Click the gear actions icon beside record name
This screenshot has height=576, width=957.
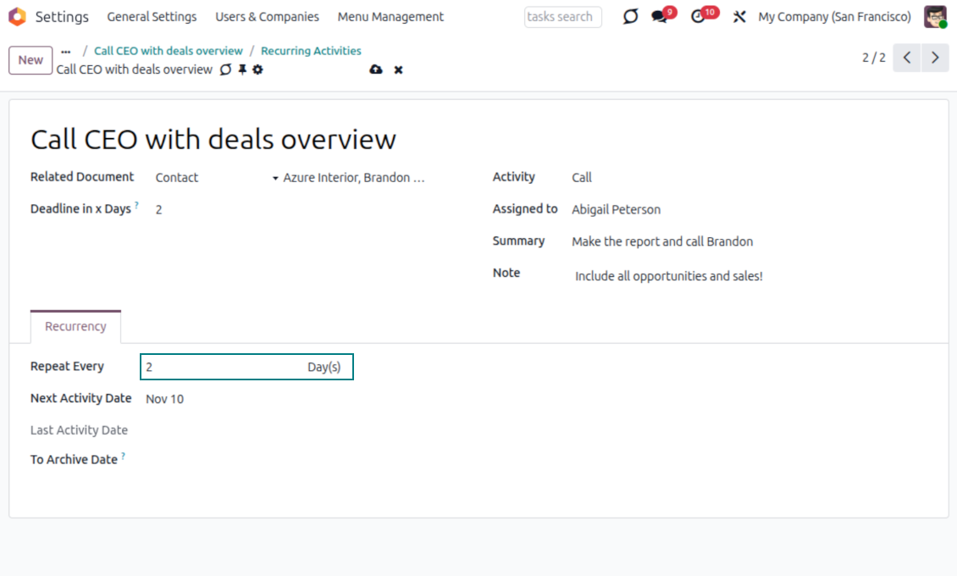[x=257, y=69]
